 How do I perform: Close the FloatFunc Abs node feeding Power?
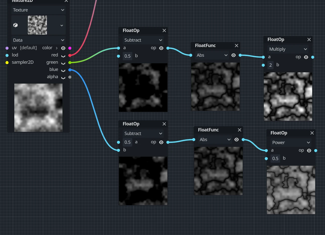click(239, 130)
